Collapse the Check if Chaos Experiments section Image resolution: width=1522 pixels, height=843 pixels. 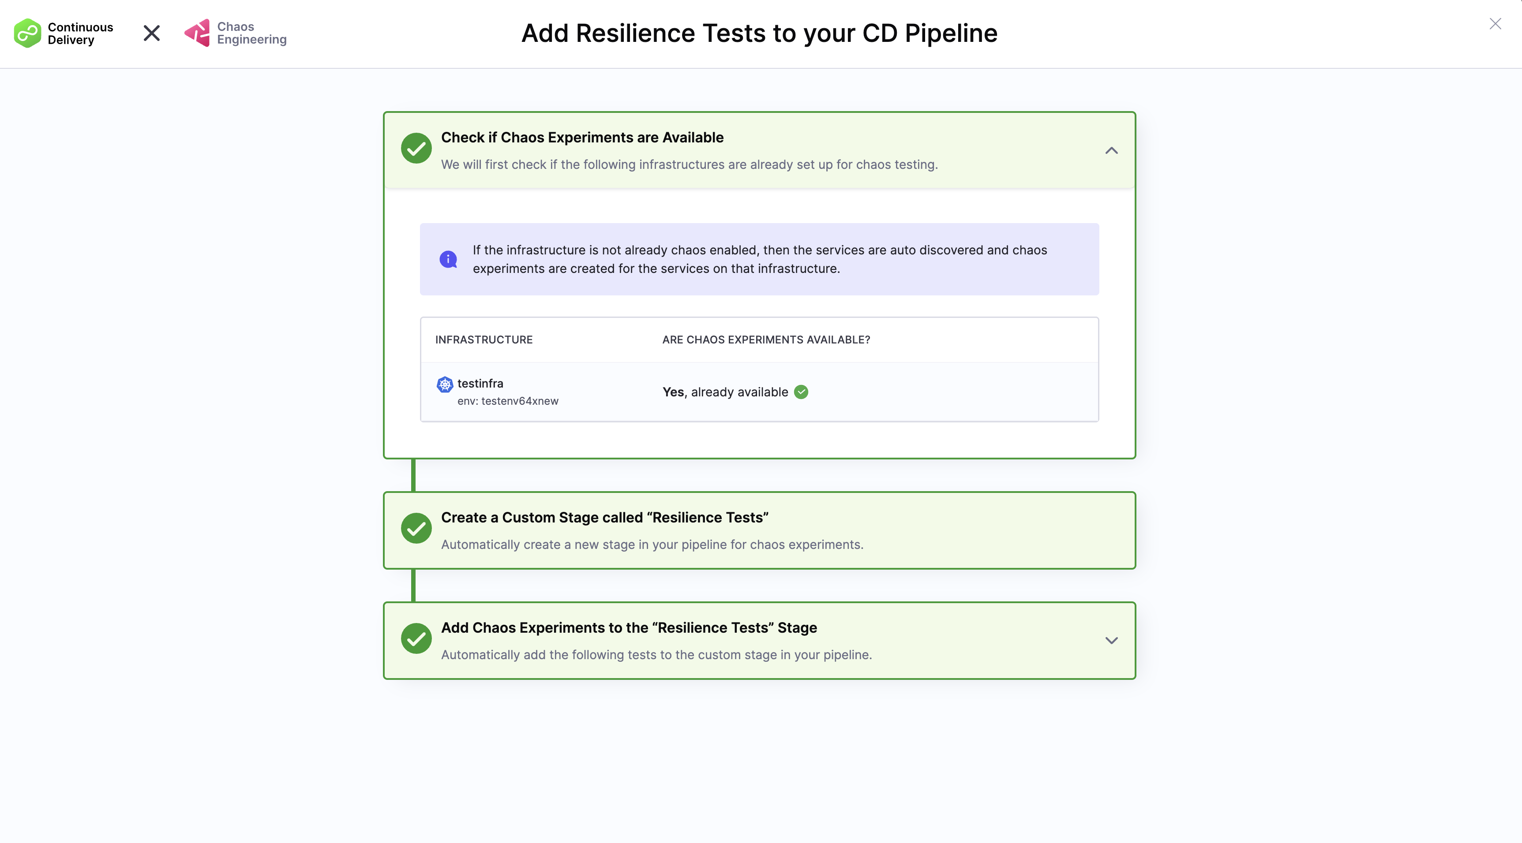point(1111,150)
